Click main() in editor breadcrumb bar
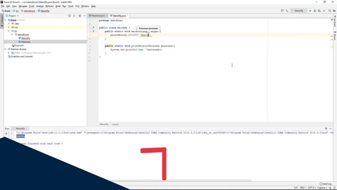The height and width of the screenshot is (190, 337). click(x=115, y=125)
